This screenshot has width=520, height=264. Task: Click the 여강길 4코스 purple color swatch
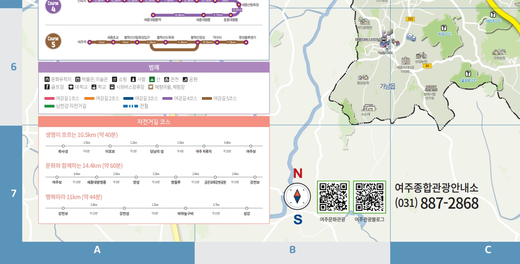pyautogui.click(x=167, y=98)
